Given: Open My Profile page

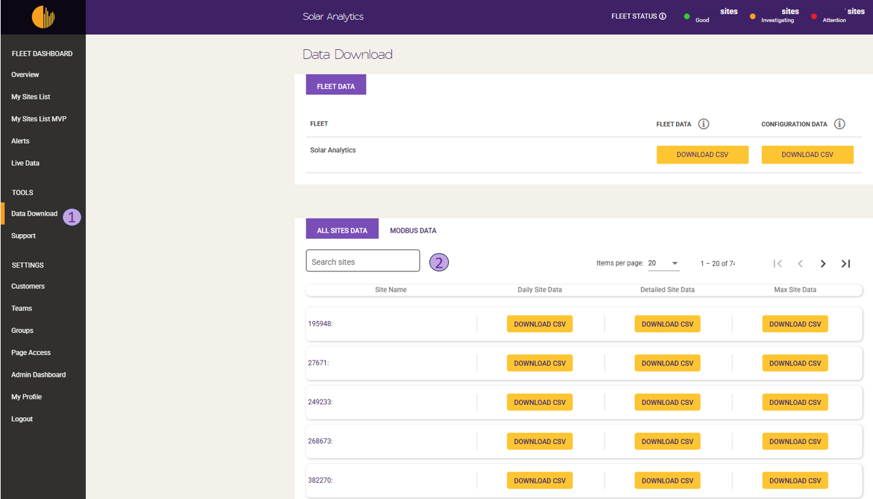Looking at the screenshot, I should pyautogui.click(x=26, y=397).
